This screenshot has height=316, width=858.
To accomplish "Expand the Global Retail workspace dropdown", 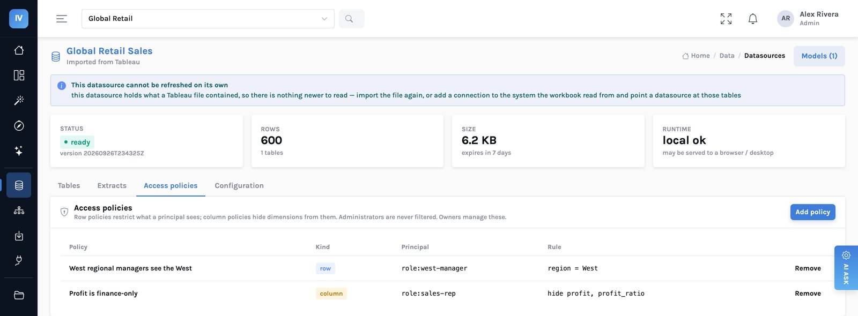I will 208,19.
